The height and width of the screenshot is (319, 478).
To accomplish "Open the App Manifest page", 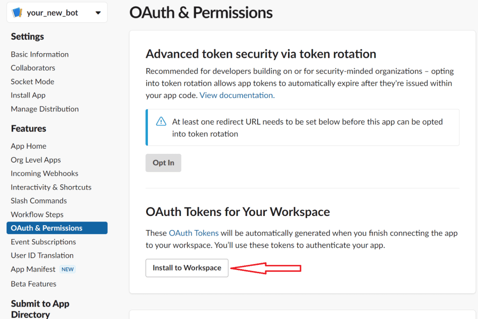I will coord(33,269).
